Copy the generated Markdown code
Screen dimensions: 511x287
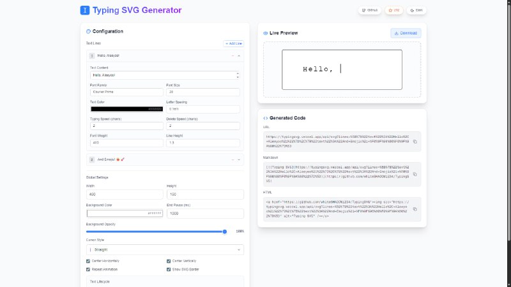415,173
